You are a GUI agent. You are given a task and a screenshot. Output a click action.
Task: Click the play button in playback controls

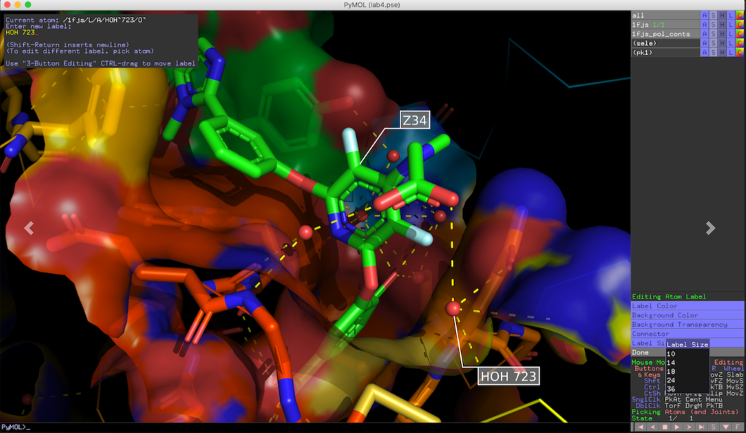(677, 427)
